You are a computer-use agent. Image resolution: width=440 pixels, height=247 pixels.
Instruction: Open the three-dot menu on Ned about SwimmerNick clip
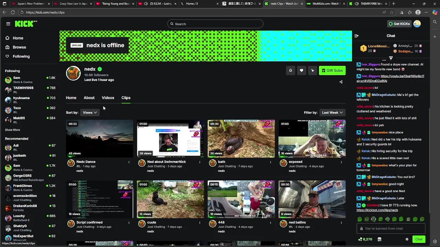click(x=200, y=162)
